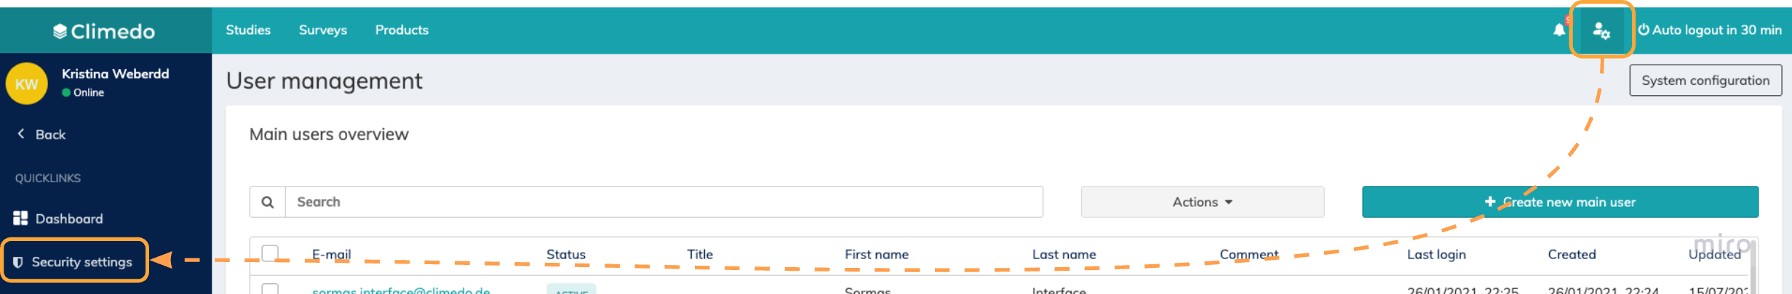Click the Climedo logo

[104, 31]
